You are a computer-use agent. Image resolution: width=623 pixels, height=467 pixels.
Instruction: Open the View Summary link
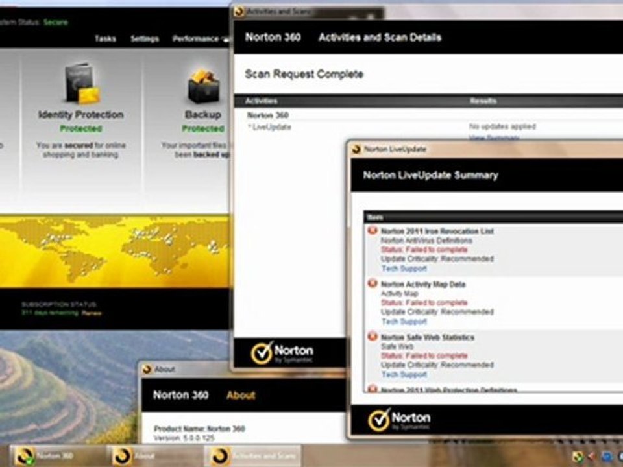494,138
